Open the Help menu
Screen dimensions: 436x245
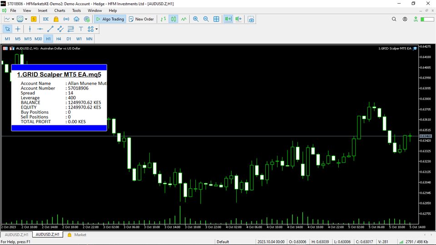[113, 10]
